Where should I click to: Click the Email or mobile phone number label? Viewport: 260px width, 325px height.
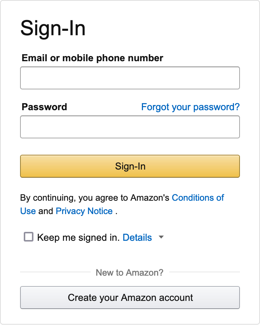click(x=92, y=58)
